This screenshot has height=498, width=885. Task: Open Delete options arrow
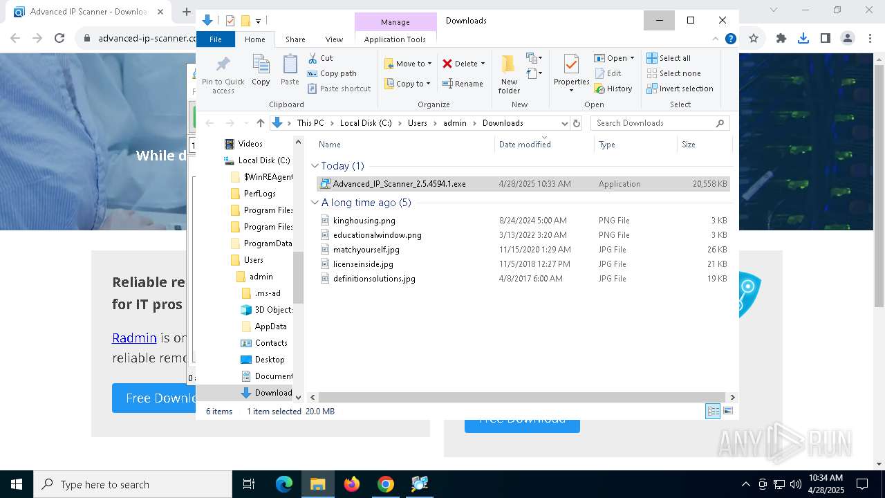(x=483, y=64)
